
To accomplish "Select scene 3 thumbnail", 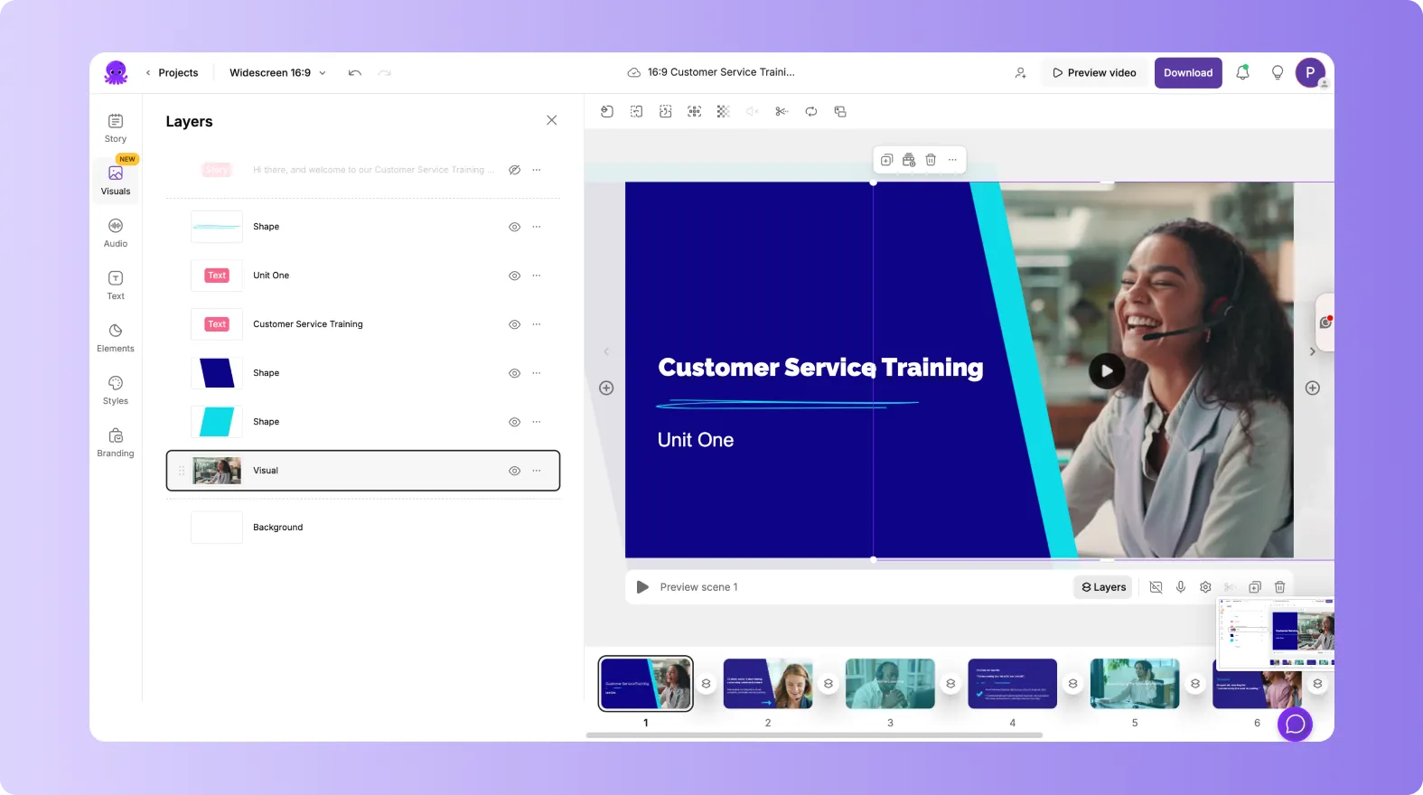I will coord(890,684).
